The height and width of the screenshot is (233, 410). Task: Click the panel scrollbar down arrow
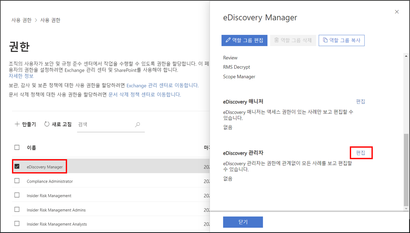pyautogui.click(x=406, y=209)
